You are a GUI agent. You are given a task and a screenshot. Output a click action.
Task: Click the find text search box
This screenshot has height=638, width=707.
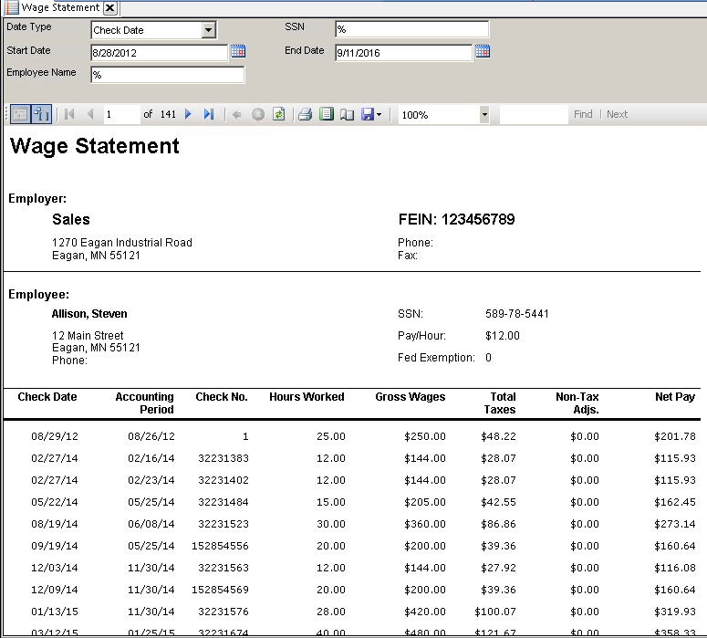pos(534,115)
